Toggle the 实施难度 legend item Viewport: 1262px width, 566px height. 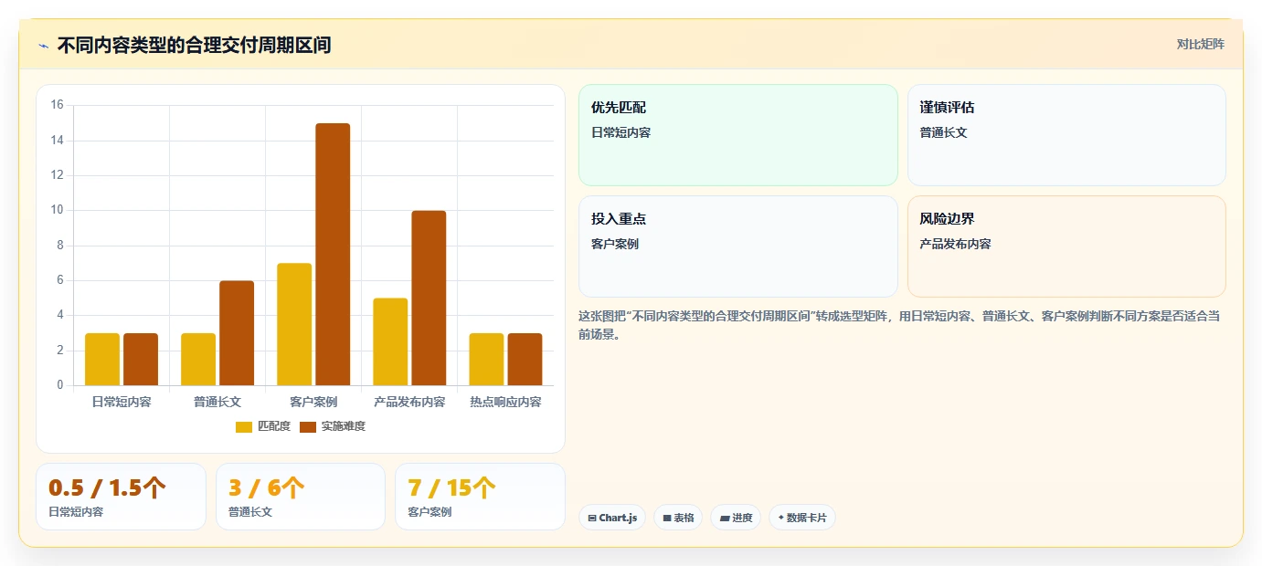[333, 426]
